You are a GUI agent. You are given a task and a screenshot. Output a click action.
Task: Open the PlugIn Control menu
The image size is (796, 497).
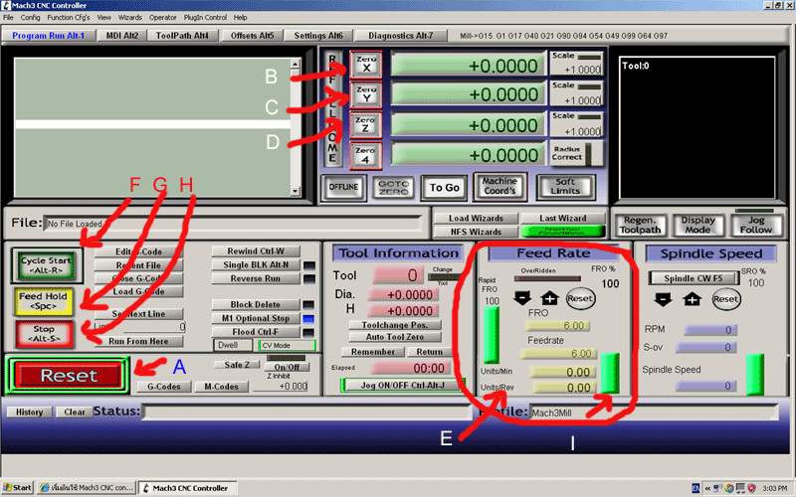point(205,17)
